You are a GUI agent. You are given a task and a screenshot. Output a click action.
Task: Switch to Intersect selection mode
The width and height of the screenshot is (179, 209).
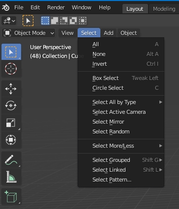(83, 21)
